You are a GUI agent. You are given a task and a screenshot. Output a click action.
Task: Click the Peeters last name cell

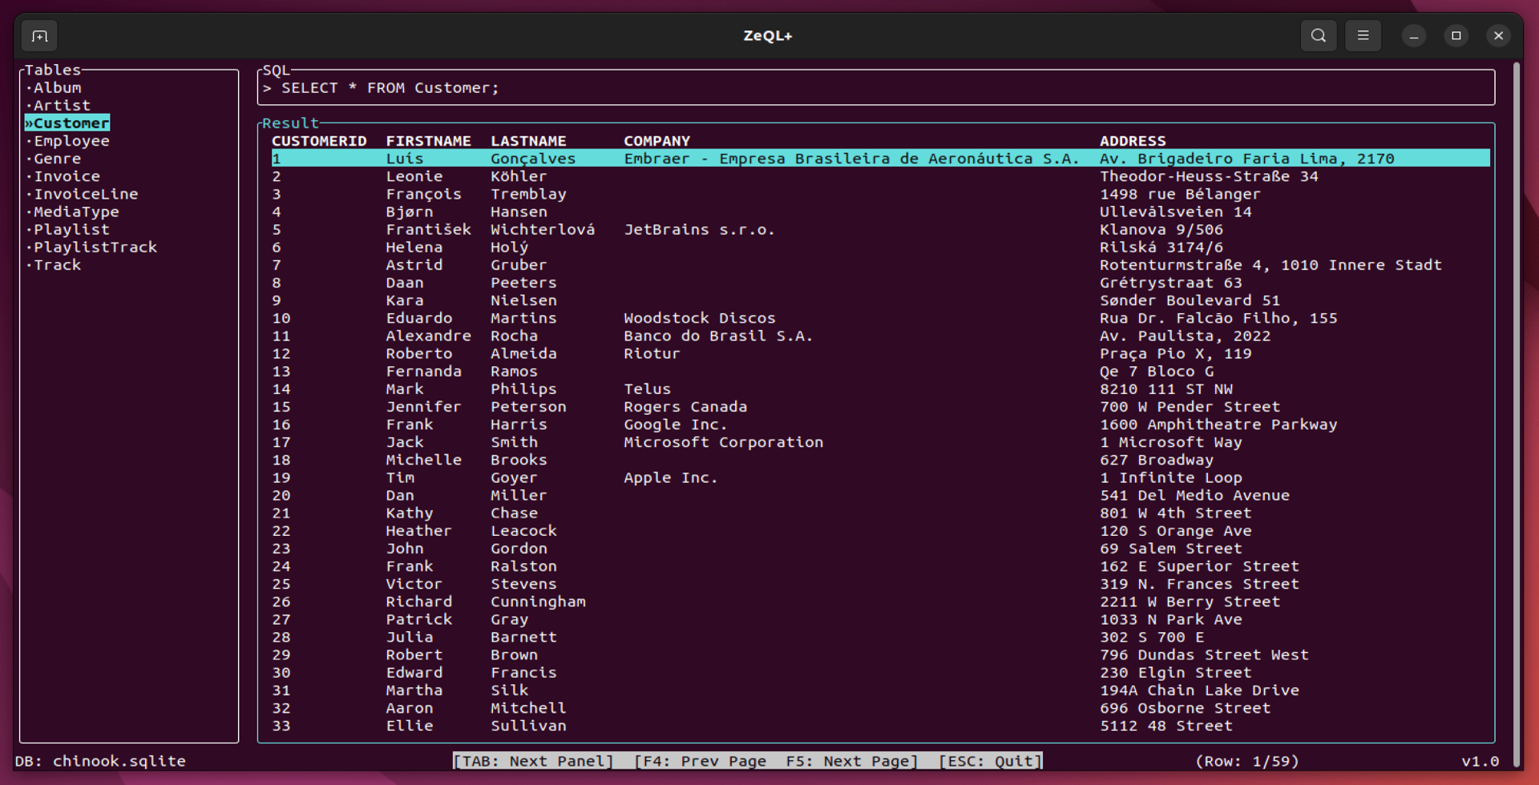523,283
